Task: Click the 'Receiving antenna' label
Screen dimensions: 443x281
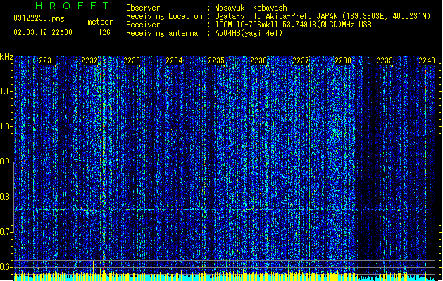Action: 162,33
